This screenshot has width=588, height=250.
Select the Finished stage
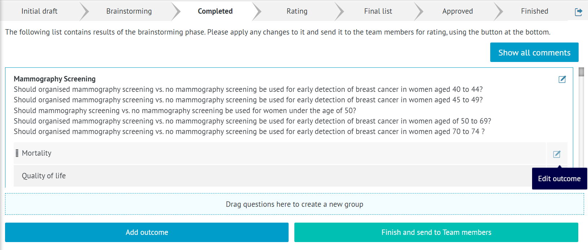click(x=534, y=11)
